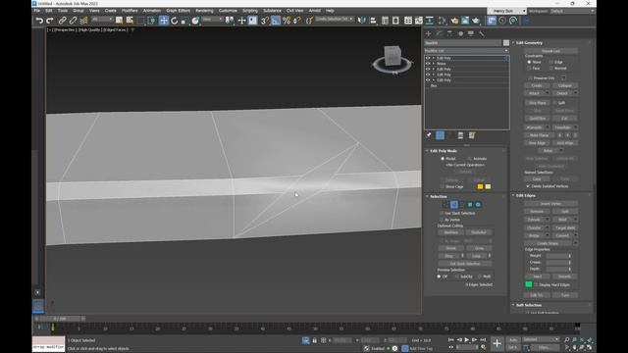The height and width of the screenshot is (353, 628).
Task: Click the Undo arrow icon
Action: click(x=39, y=20)
